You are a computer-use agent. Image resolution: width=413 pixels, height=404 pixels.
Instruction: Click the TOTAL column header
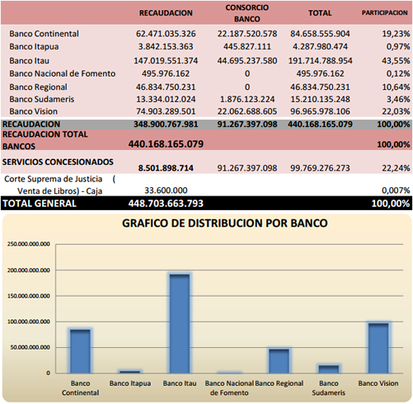pyautogui.click(x=320, y=13)
